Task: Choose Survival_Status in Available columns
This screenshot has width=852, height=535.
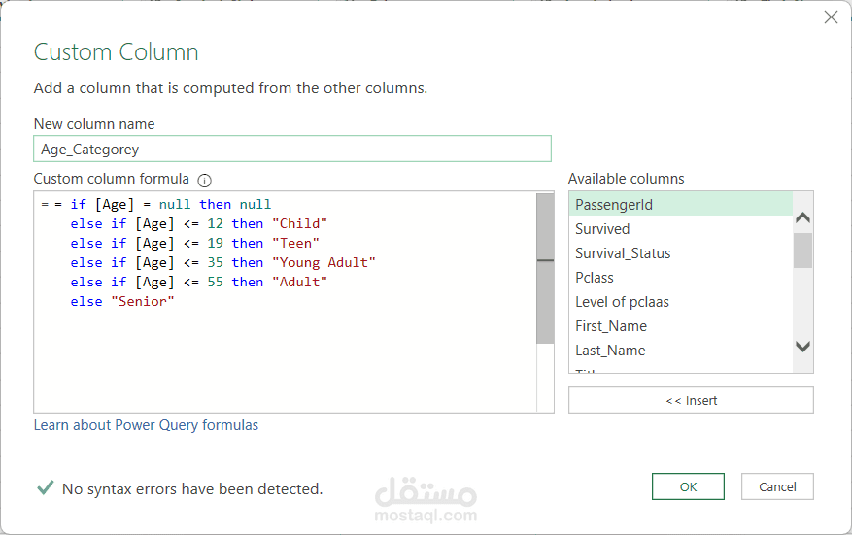Action: pos(623,253)
